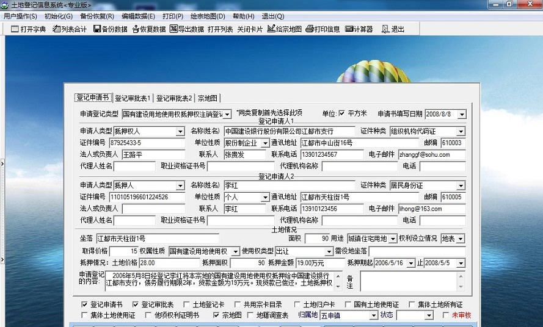
Task: Click the 坐落 江都市天柱街1号 field
Action: click(158, 239)
